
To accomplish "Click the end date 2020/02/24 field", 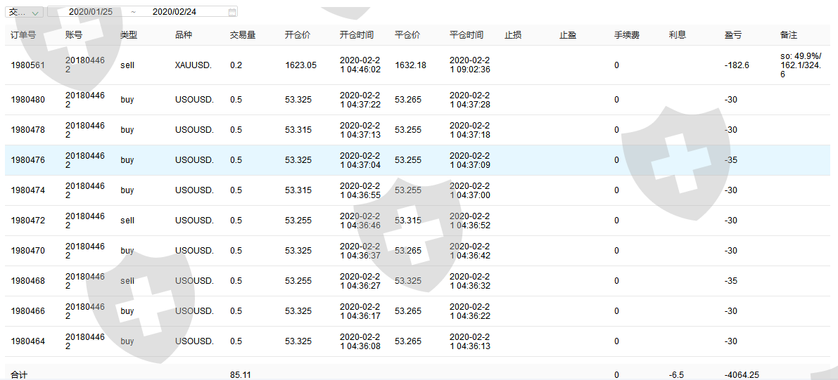I will tap(174, 12).
